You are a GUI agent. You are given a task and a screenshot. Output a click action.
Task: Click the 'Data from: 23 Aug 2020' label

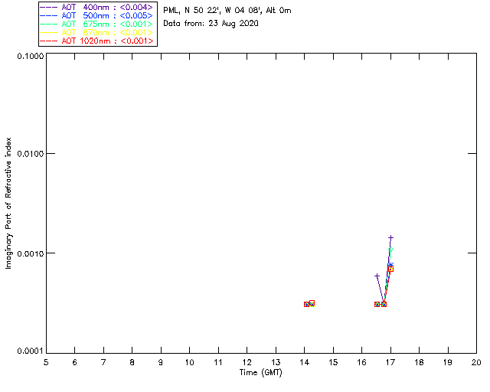pos(211,24)
